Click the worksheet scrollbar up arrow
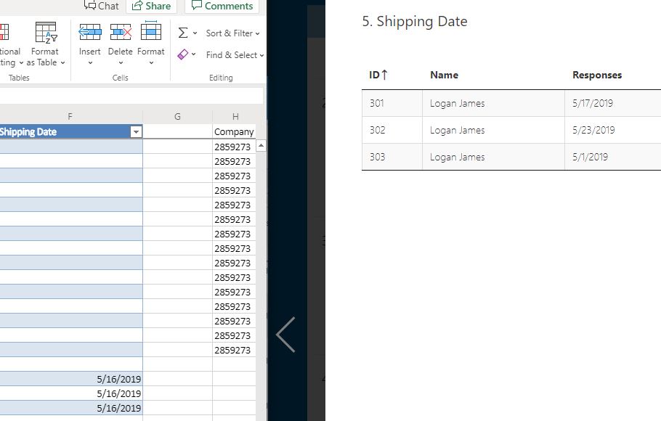 click(x=261, y=144)
